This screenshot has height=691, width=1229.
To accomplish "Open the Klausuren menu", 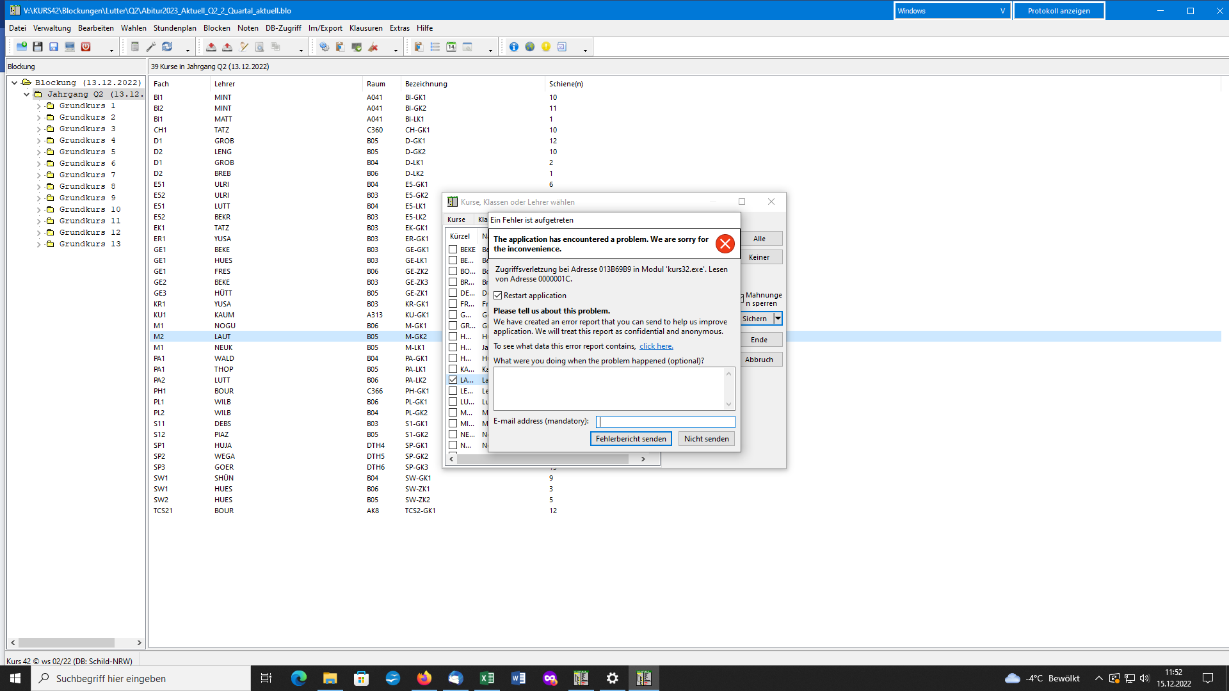I will 366,28.
